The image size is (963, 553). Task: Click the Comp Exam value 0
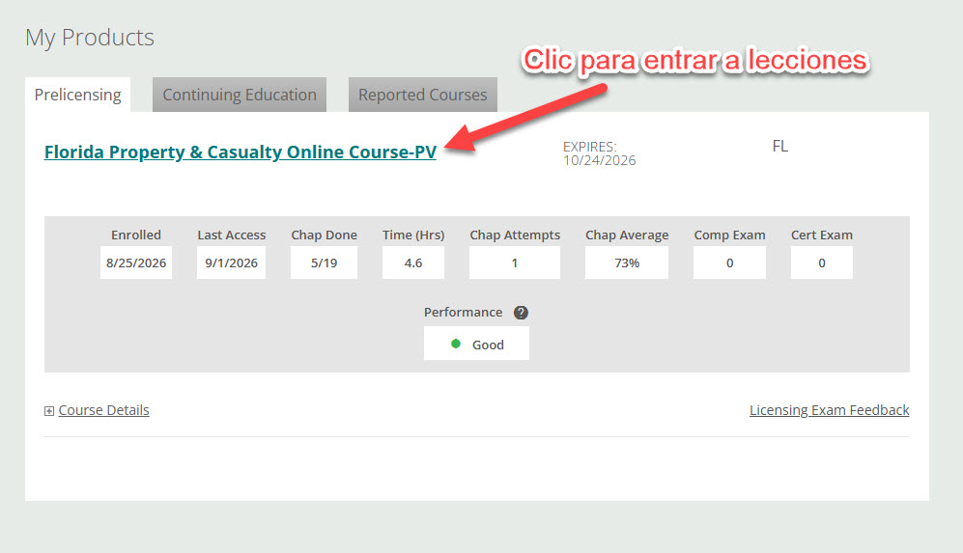point(729,263)
